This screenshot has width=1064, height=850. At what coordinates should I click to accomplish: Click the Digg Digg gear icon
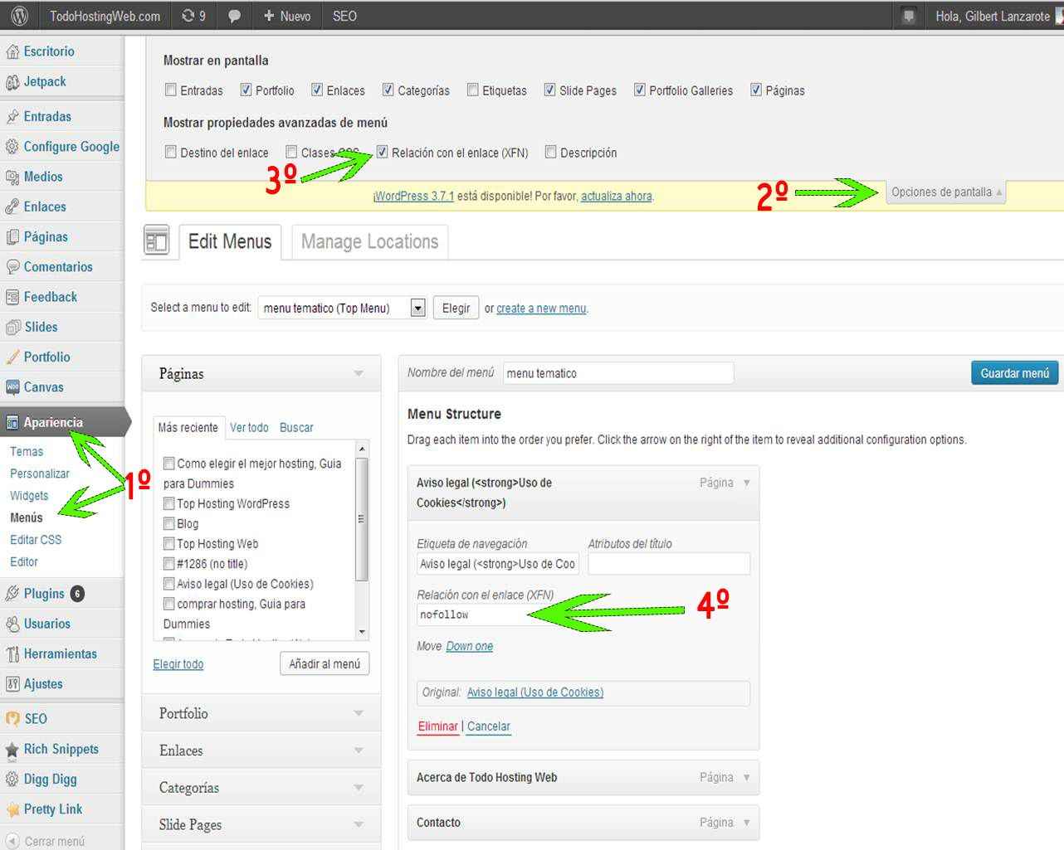tap(12, 780)
